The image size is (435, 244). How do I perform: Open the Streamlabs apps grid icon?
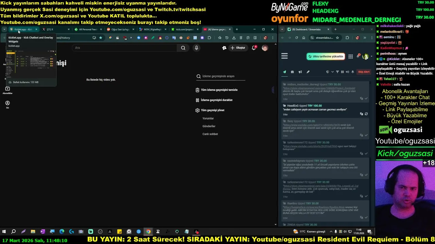tap(350, 57)
